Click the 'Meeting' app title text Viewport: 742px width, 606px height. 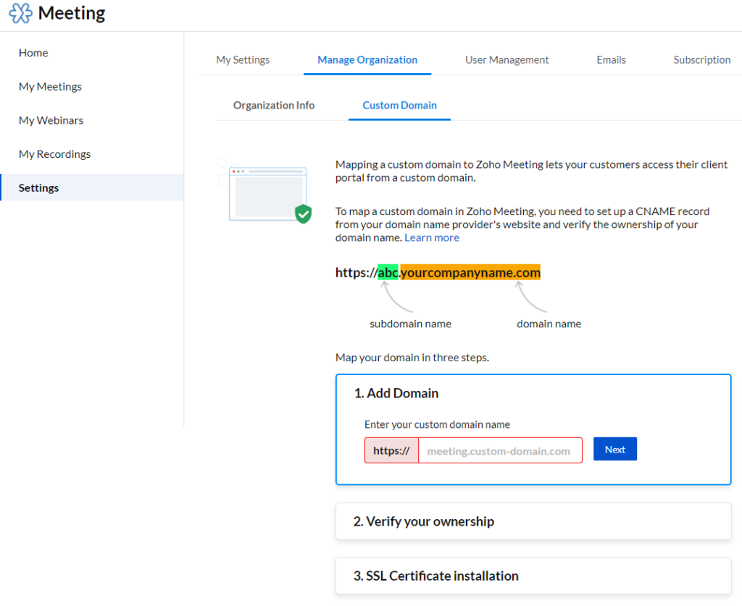point(72,13)
